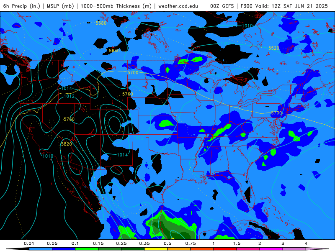Click the 5700 label over the northern Plains
This screenshot has width=335, height=251.
tap(133, 72)
